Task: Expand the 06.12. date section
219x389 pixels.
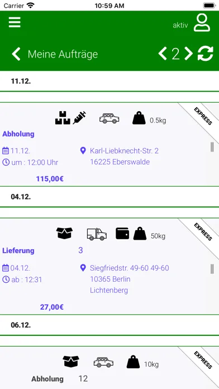Action: tap(109, 325)
